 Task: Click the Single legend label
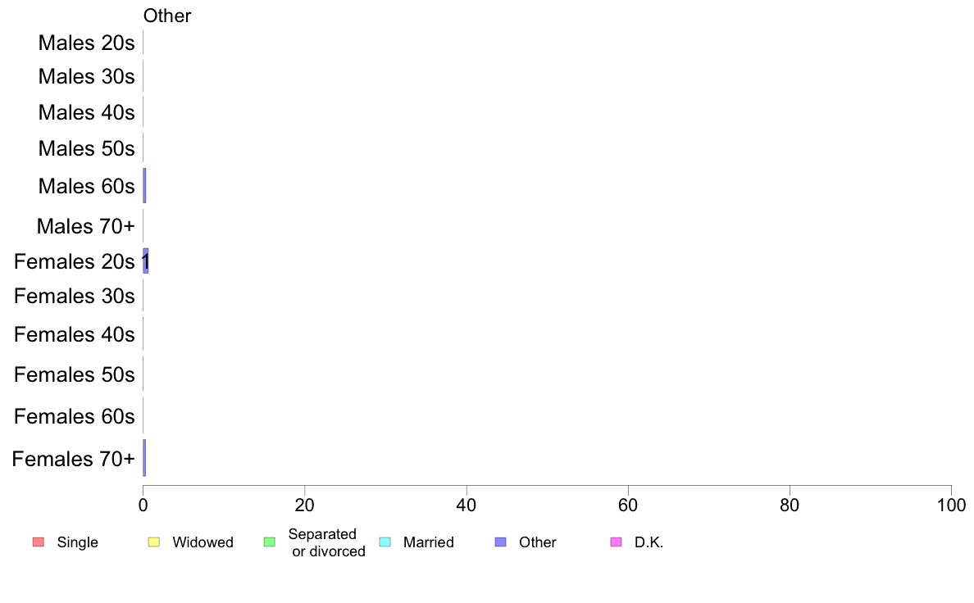click(x=78, y=542)
